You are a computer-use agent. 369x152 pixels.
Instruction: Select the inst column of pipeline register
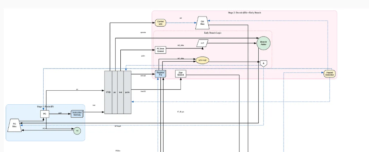pos(120,92)
